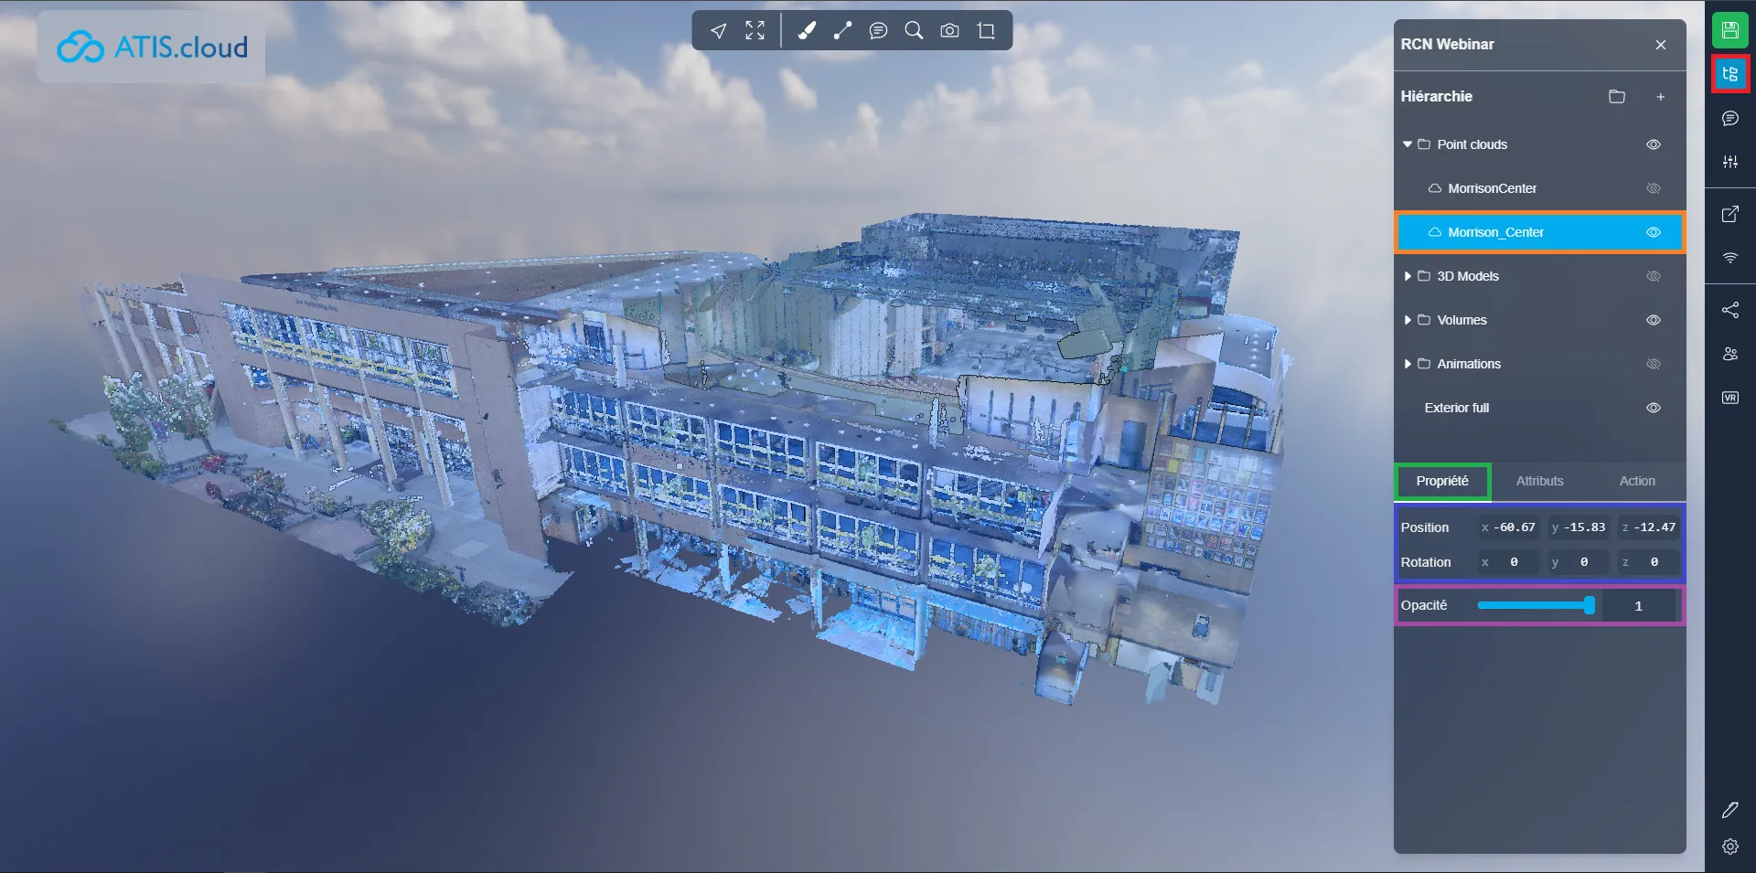
Task: Click the share icon in right sidebar
Action: (1729, 310)
